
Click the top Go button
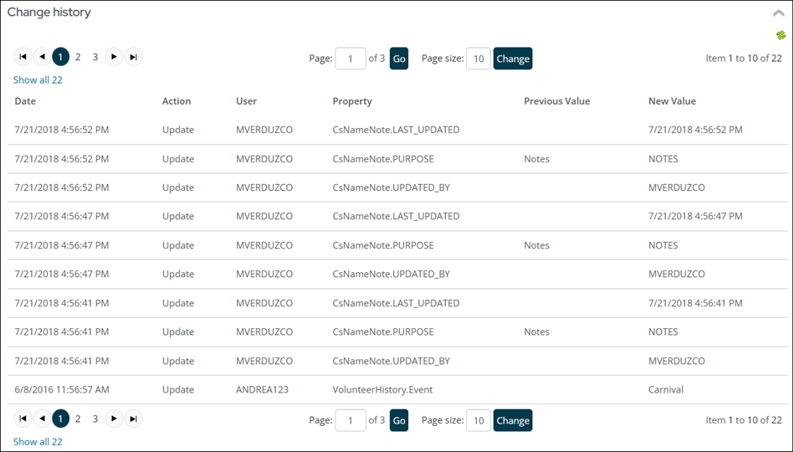(x=399, y=59)
